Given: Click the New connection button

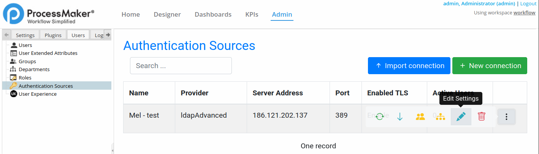Looking at the screenshot, I should [x=490, y=66].
